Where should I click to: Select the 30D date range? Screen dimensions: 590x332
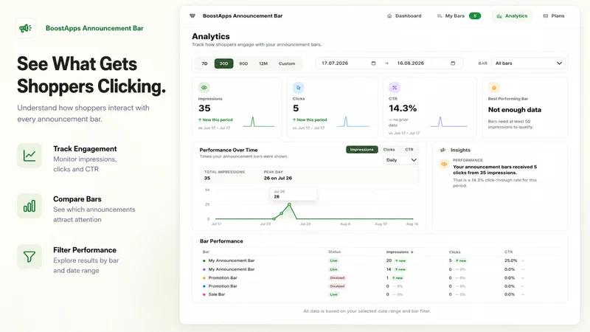pyautogui.click(x=224, y=63)
